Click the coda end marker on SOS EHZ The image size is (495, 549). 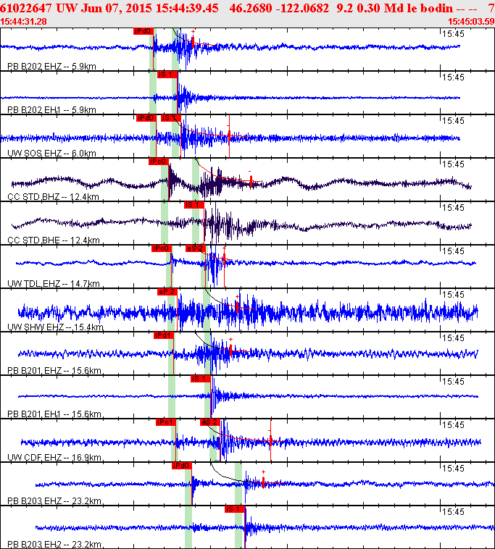point(229,136)
